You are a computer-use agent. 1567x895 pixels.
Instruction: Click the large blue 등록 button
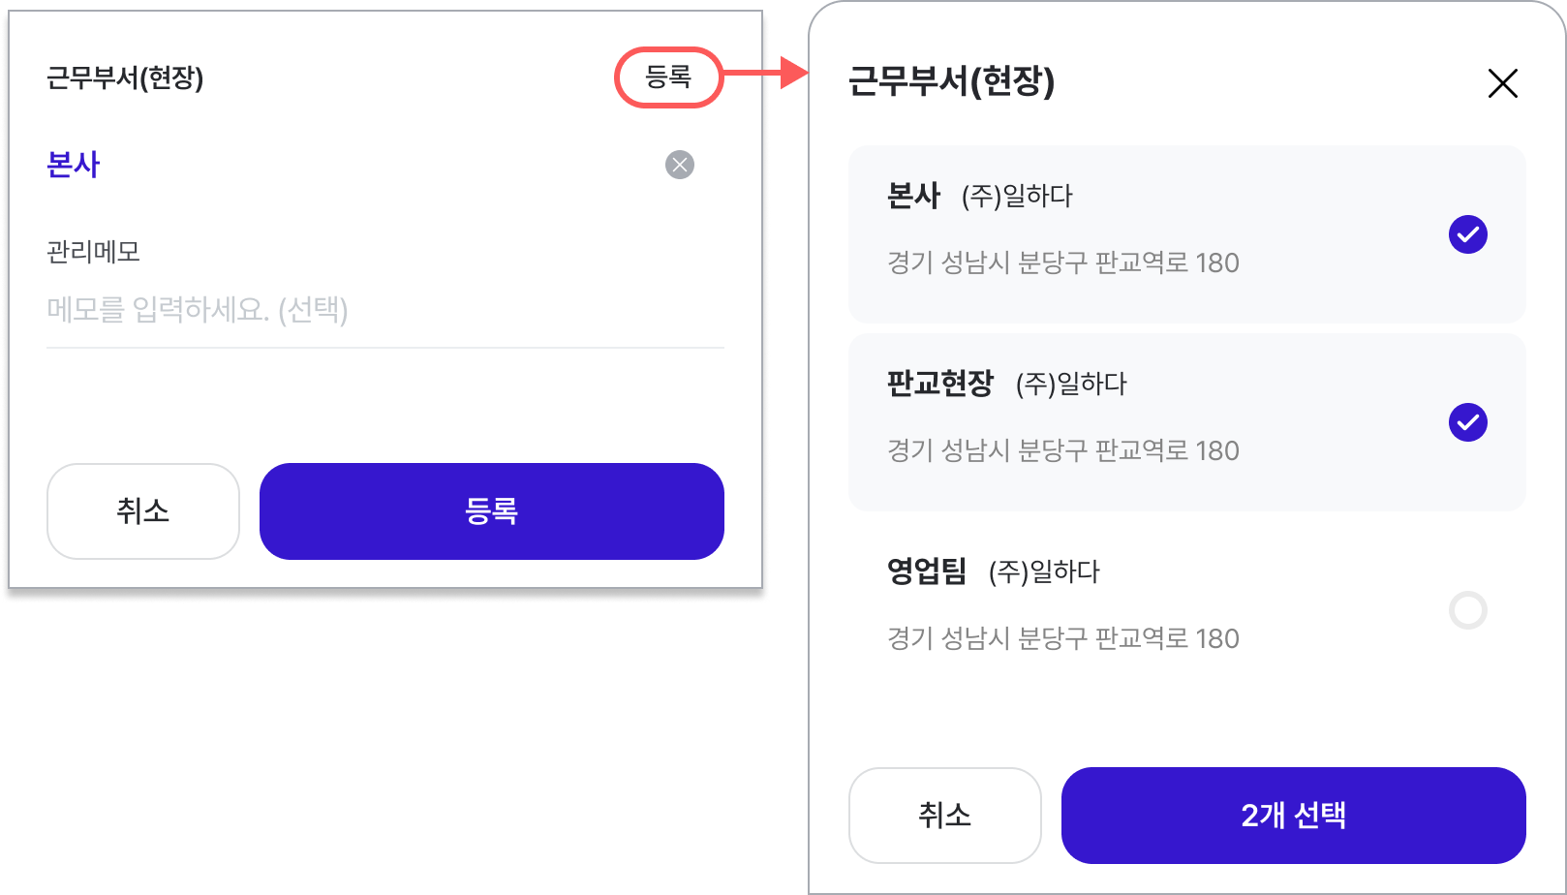pyautogui.click(x=492, y=511)
